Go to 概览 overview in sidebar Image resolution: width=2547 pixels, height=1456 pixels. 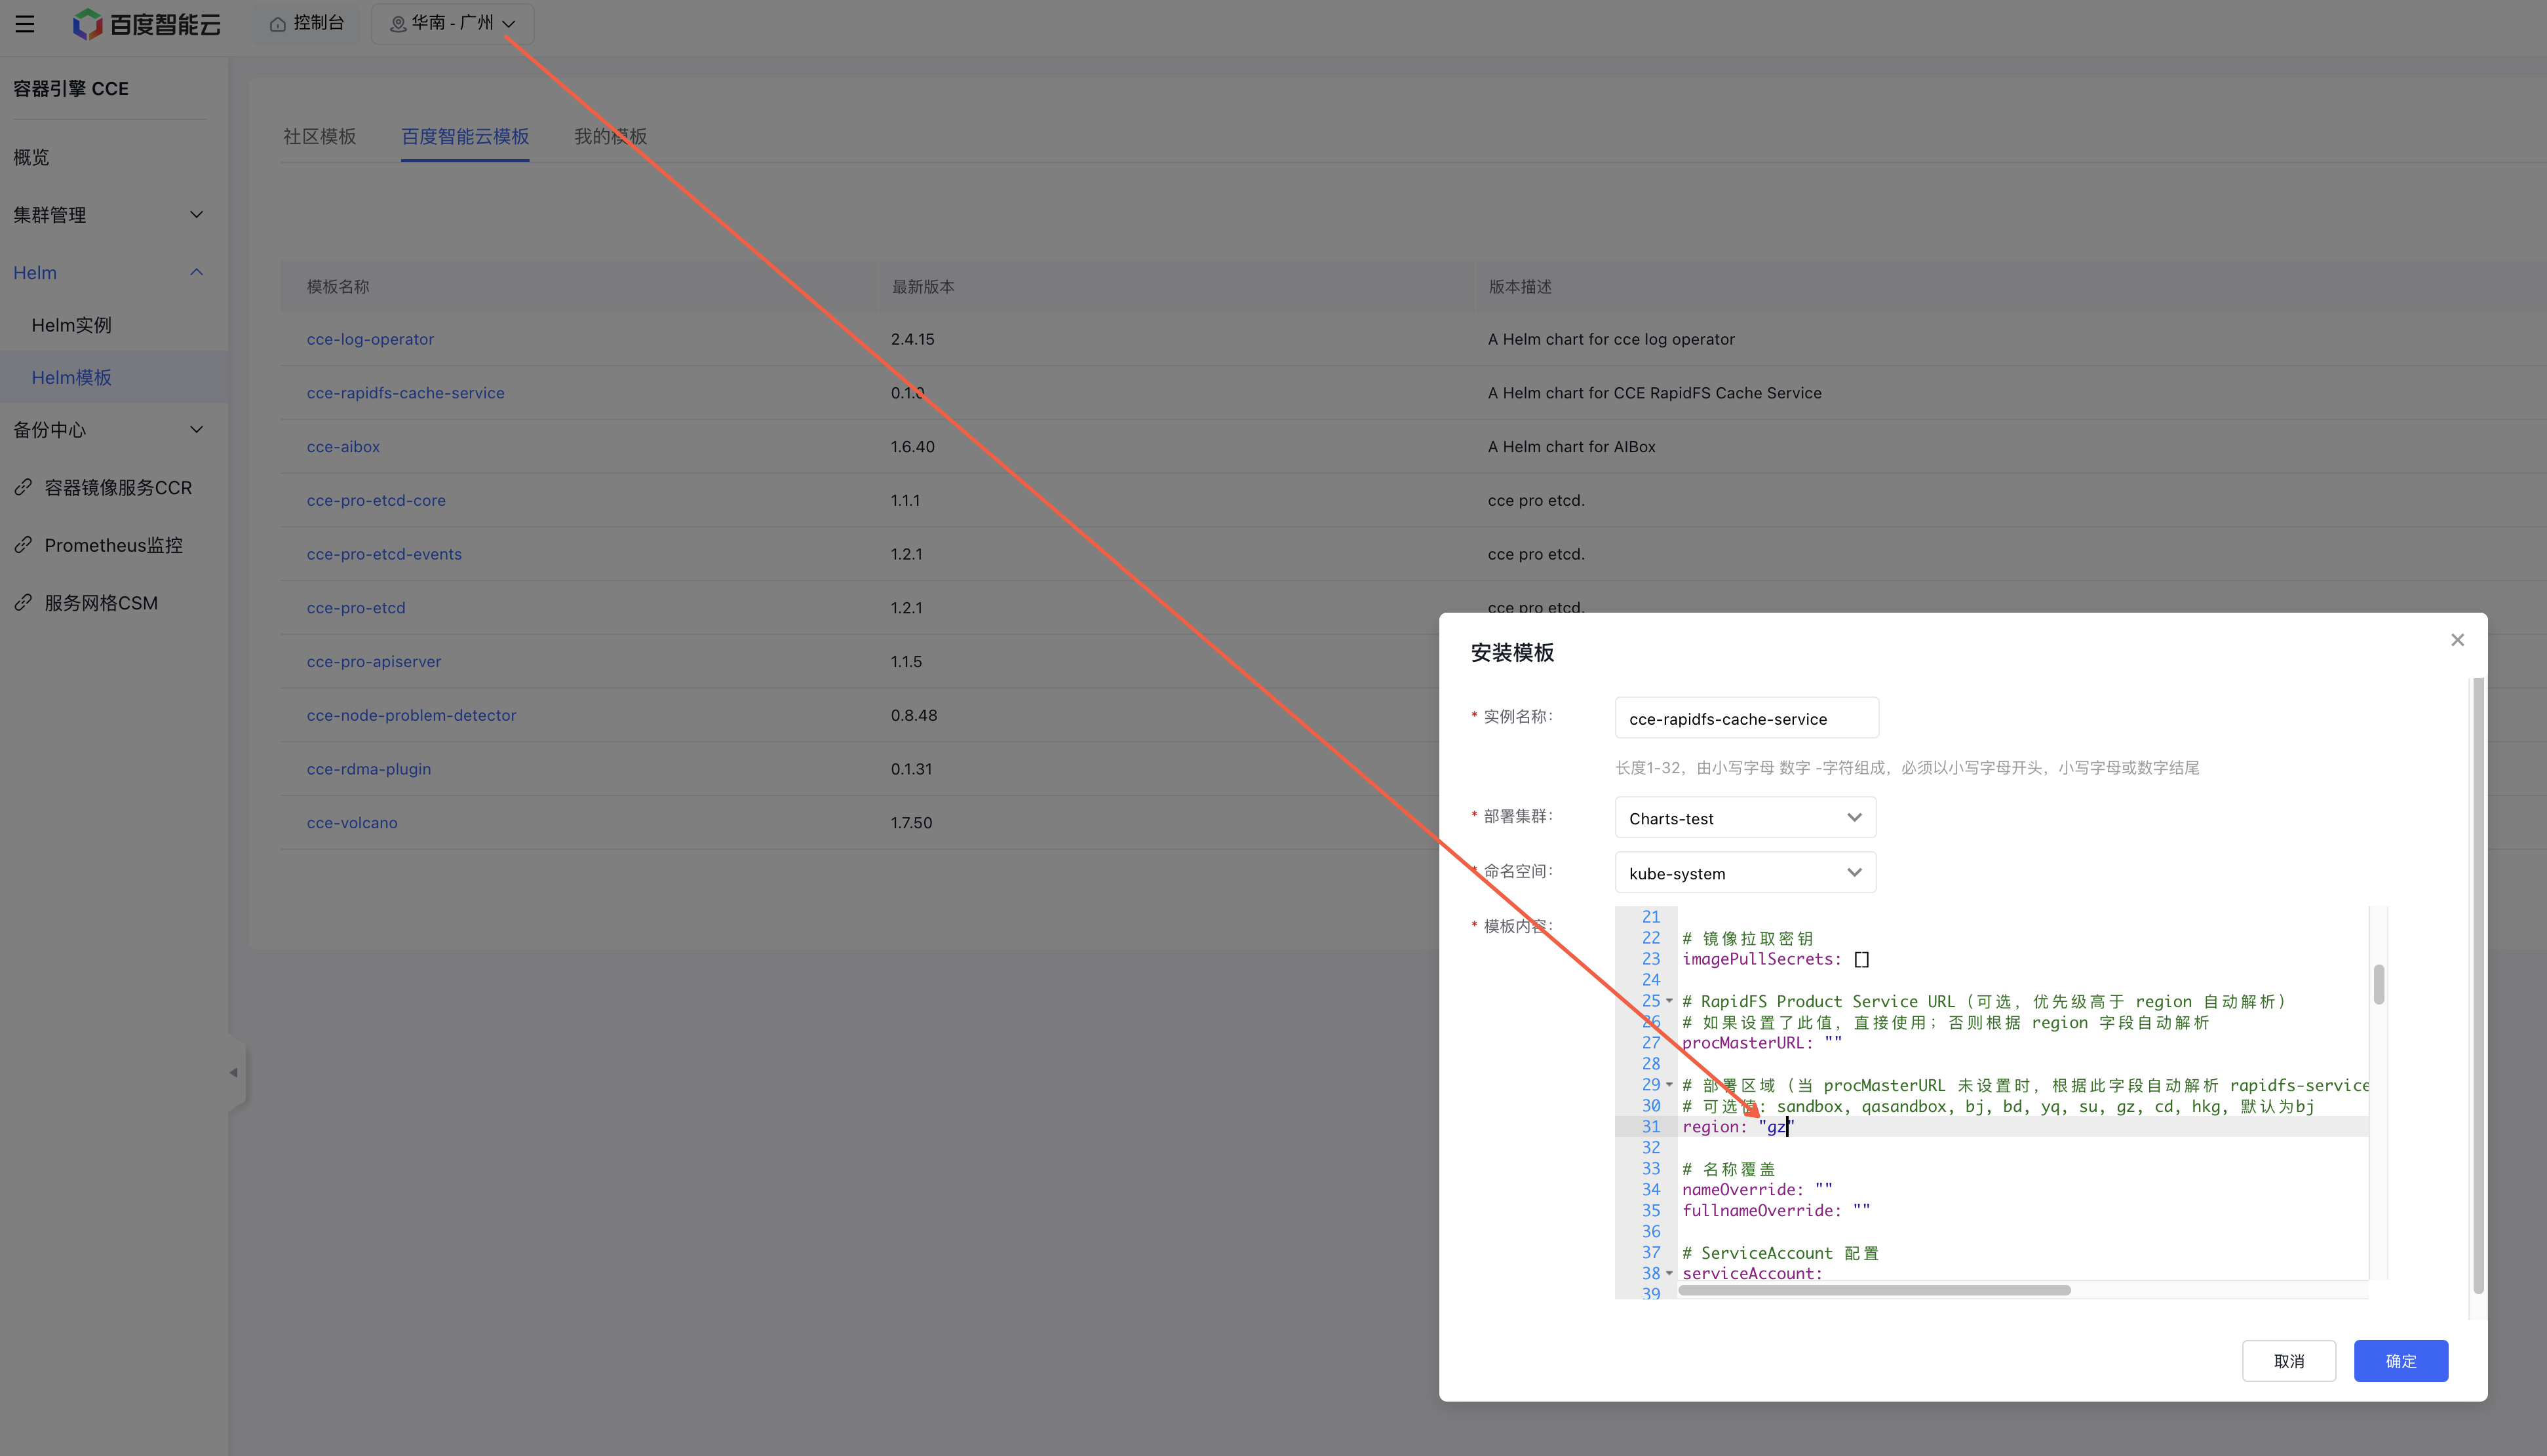(31, 157)
